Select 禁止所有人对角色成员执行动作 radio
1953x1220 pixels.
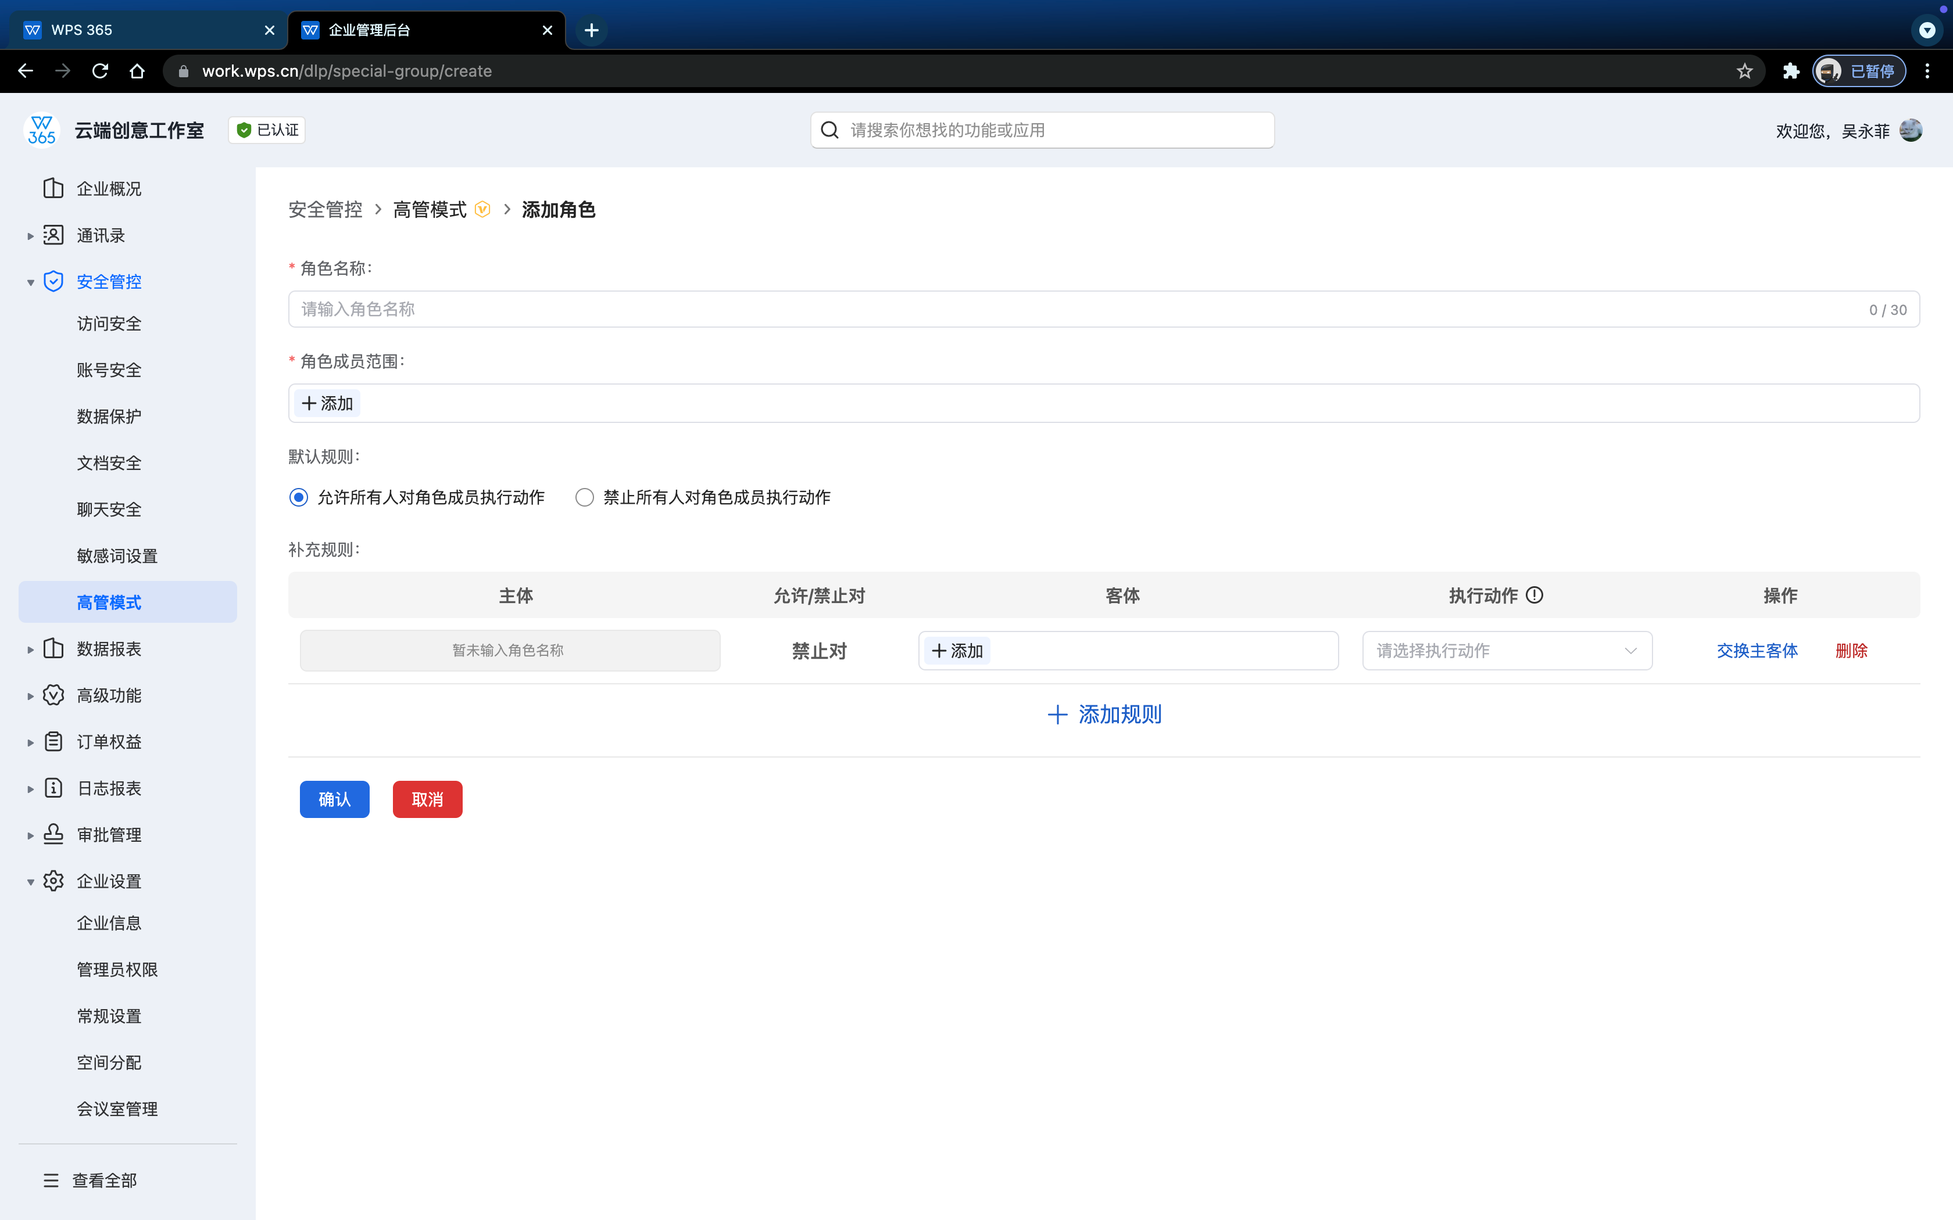pos(584,497)
